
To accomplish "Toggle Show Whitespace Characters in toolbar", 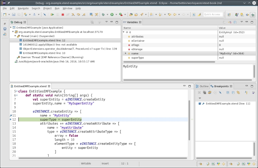I will (194, 15).
